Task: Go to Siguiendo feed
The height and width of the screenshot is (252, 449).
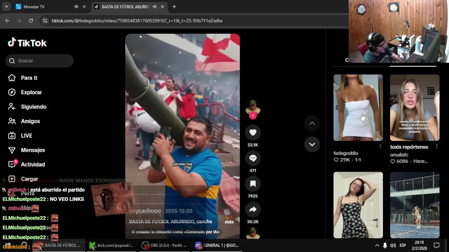Action: pos(33,106)
